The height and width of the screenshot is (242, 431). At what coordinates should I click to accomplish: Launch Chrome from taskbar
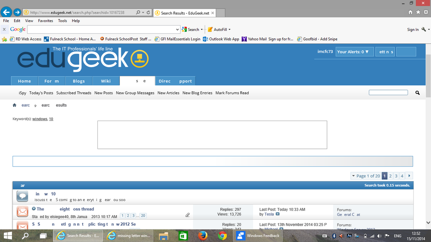coord(222,236)
